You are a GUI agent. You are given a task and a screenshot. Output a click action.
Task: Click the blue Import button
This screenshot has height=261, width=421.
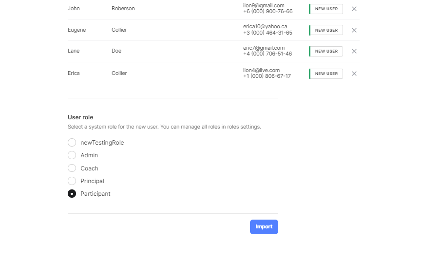(264, 227)
